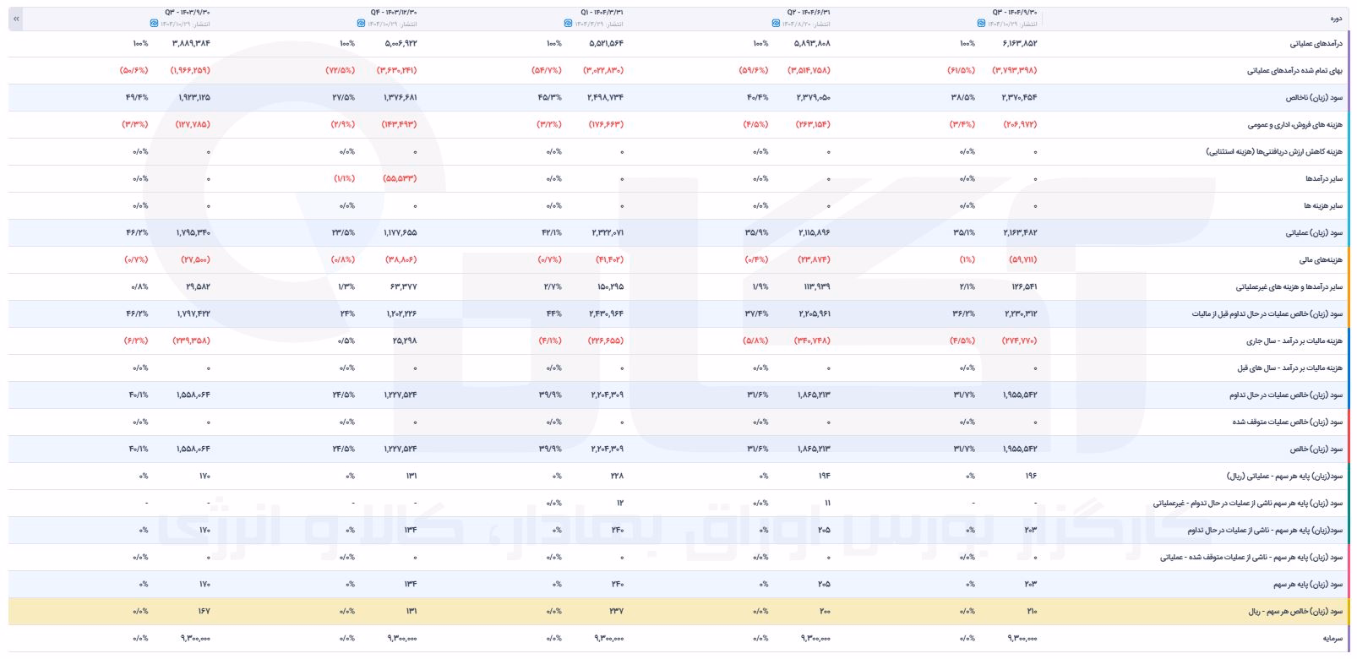Image resolution: width=1357 pixels, height=659 pixels.
Task: Click the سود (زیان) عملیاتی row label
Action: tap(1315, 232)
